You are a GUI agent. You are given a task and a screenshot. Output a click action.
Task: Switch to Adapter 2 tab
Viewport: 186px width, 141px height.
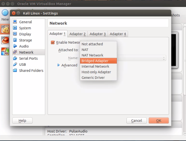click(77, 34)
